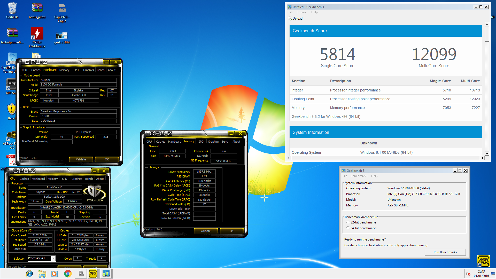This screenshot has height=279, width=496.
Task: Launch CPUID HWMonitor desktop shortcut
Action: [37, 37]
